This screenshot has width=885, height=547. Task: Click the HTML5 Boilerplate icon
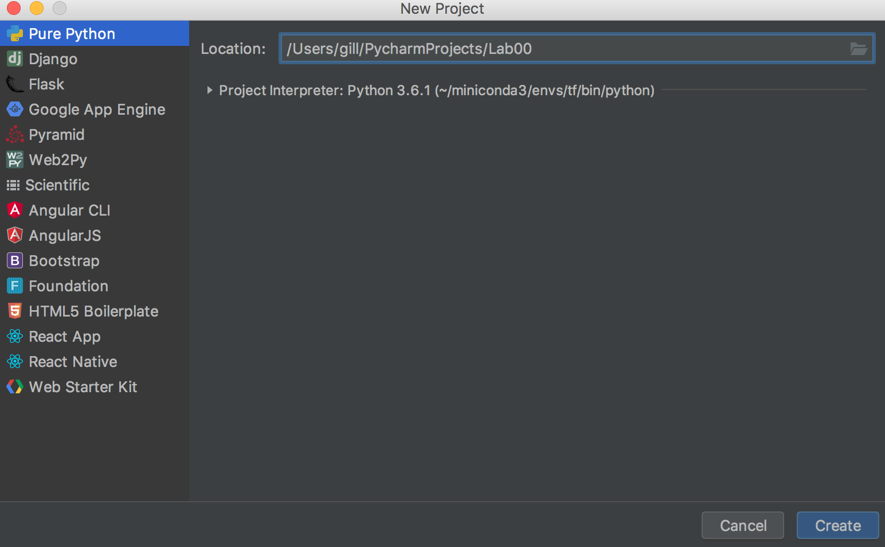coord(14,311)
